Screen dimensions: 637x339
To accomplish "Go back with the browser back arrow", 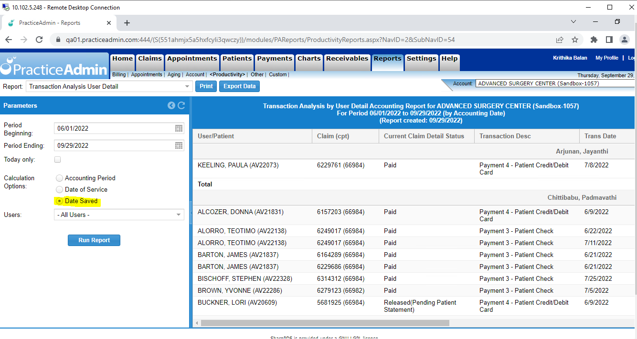I will pyautogui.click(x=9, y=40).
